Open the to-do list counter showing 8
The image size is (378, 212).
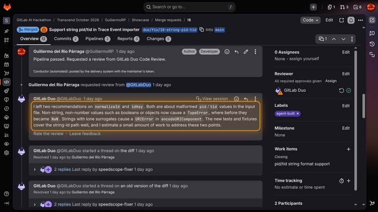pyautogui.click(x=357, y=7)
